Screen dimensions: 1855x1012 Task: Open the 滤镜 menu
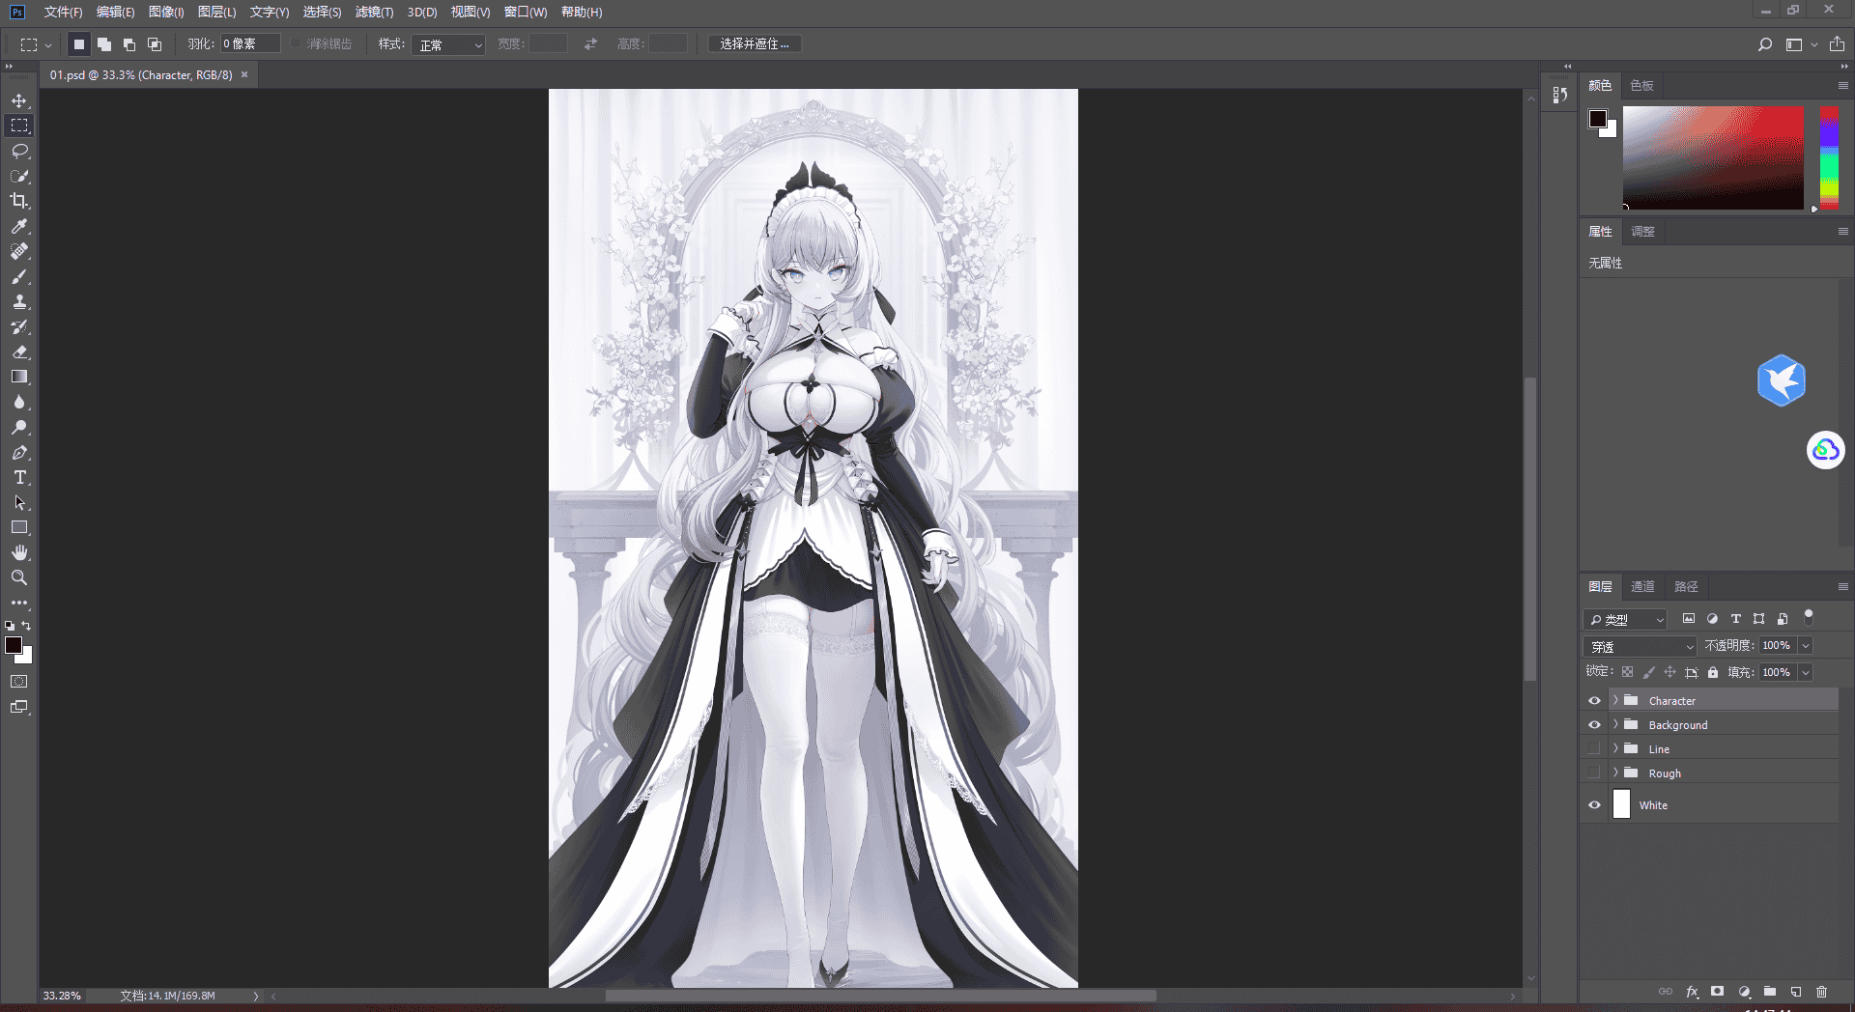(x=374, y=12)
